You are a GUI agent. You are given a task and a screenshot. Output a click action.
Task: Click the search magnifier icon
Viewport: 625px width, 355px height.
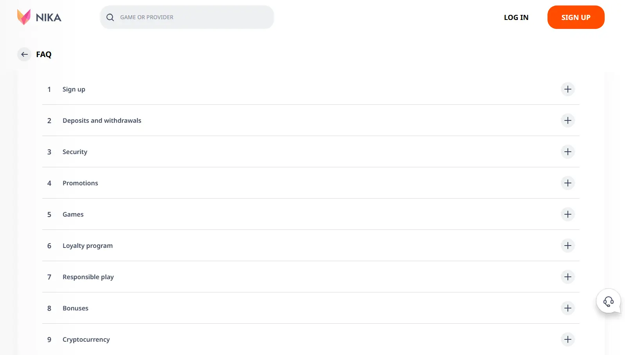[x=110, y=17]
